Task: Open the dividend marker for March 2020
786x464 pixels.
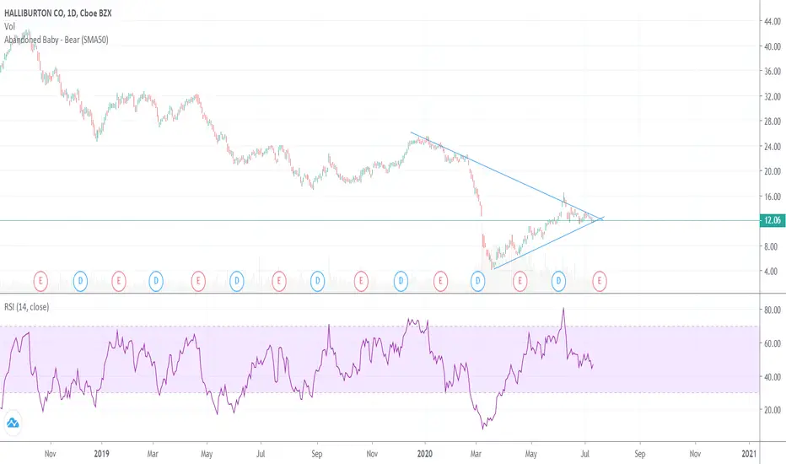Action: coord(477,282)
